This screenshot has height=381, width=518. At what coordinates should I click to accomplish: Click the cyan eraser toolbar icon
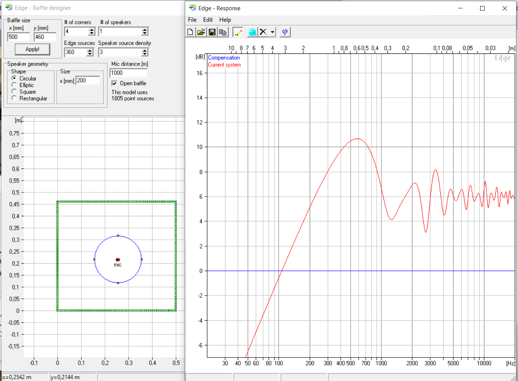[252, 32]
